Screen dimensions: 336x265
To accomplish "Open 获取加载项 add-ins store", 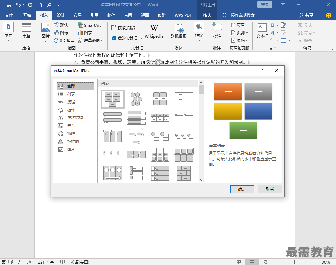I will coord(124,28).
